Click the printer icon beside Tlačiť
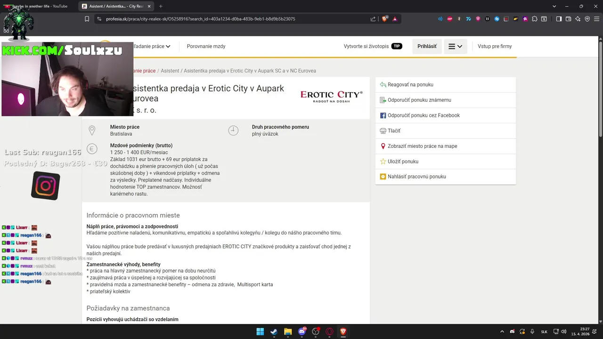This screenshot has height=339, width=603. (x=383, y=131)
